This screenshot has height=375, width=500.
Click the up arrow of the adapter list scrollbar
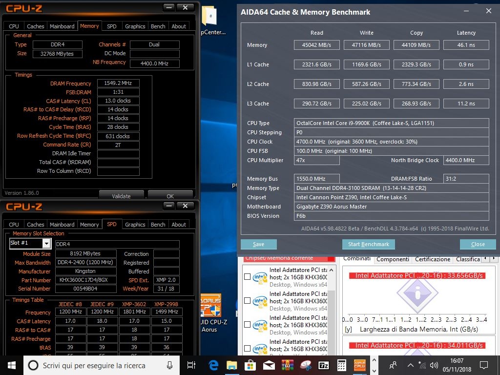pos(332,270)
